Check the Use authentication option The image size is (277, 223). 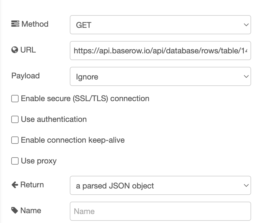tap(15, 119)
